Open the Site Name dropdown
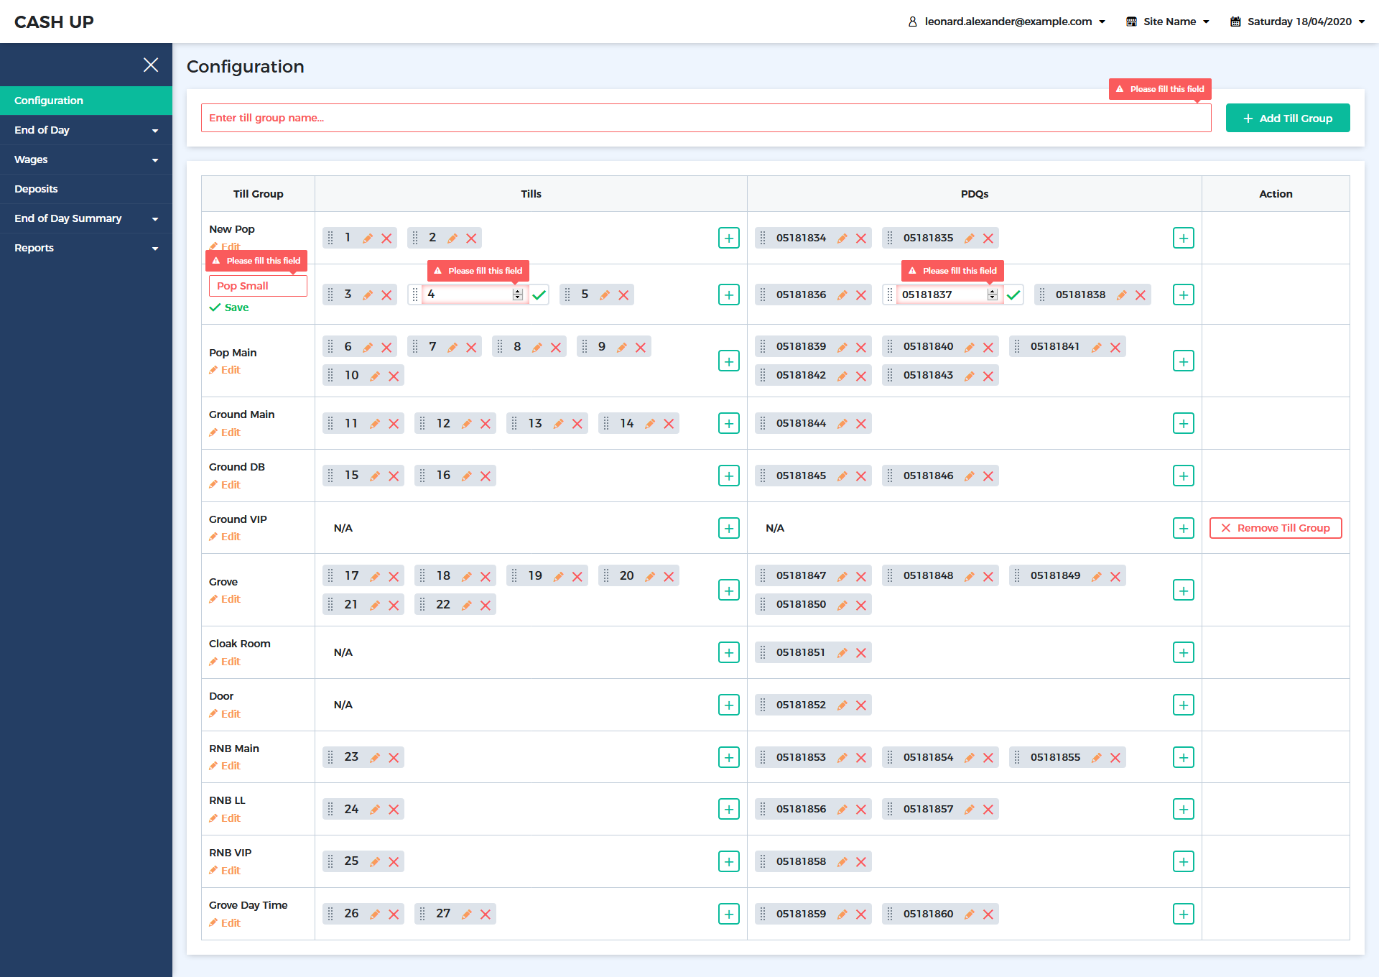This screenshot has width=1379, height=977. tap(1168, 22)
